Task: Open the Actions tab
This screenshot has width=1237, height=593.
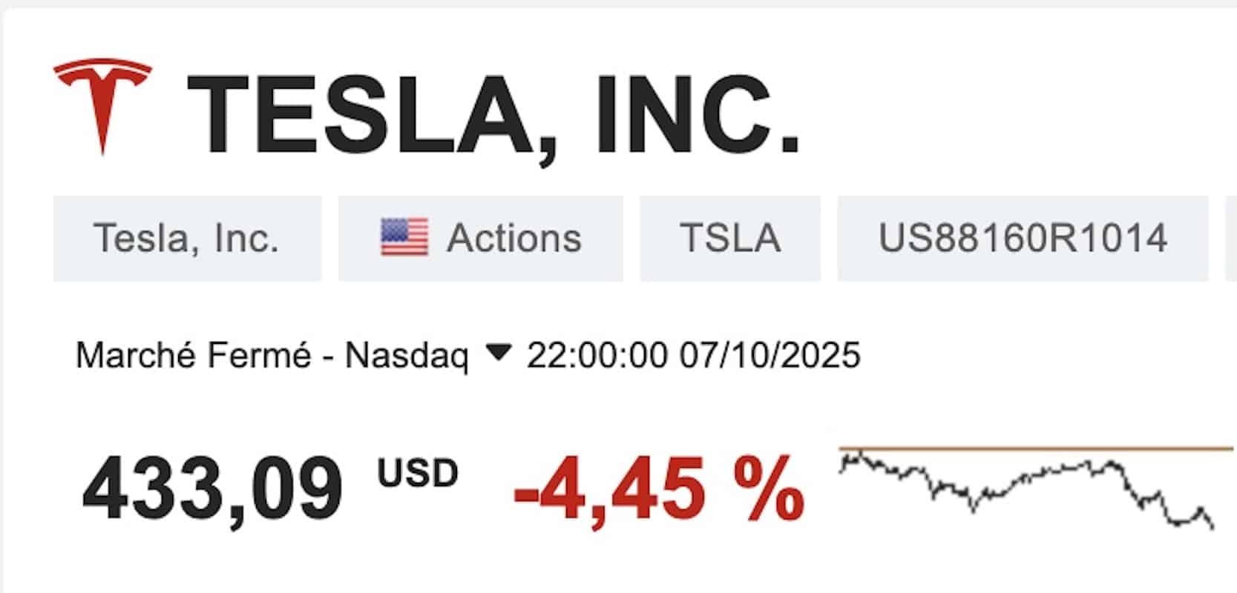Action: point(479,238)
